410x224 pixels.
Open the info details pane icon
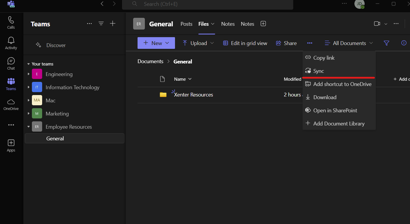point(404,43)
